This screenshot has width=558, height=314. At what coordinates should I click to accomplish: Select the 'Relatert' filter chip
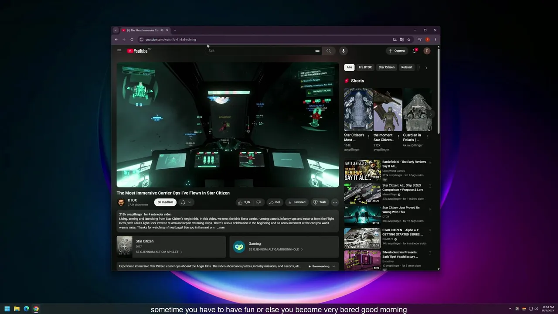tap(407, 68)
